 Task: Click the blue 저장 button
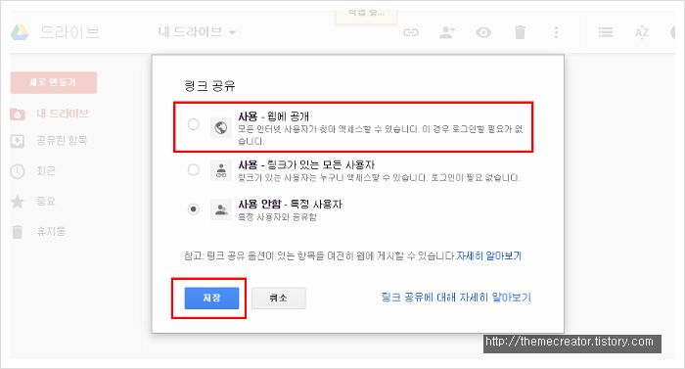212,299
